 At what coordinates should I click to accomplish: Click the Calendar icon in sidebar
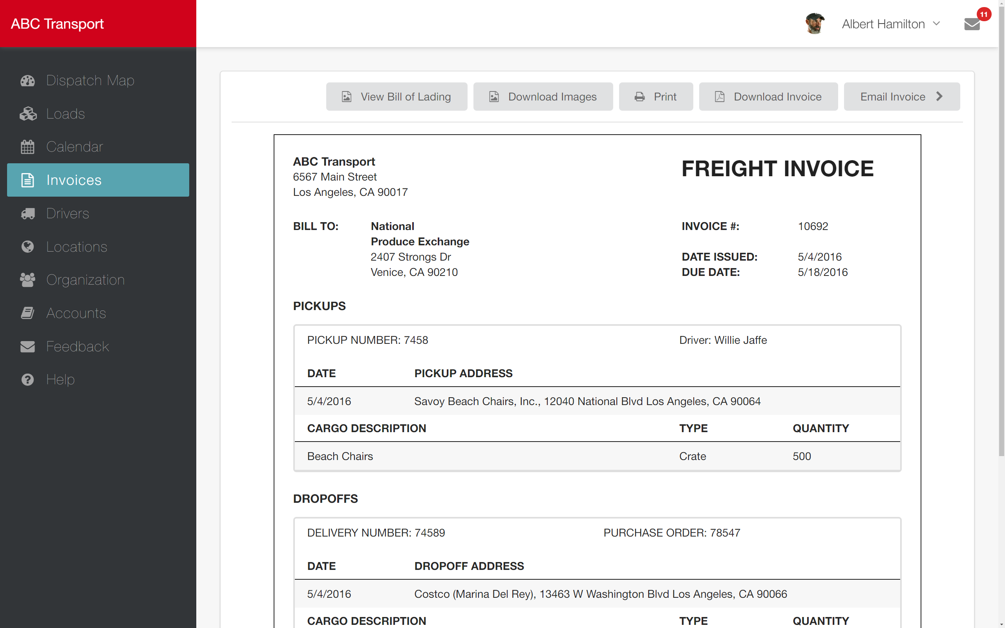point(27,147)
